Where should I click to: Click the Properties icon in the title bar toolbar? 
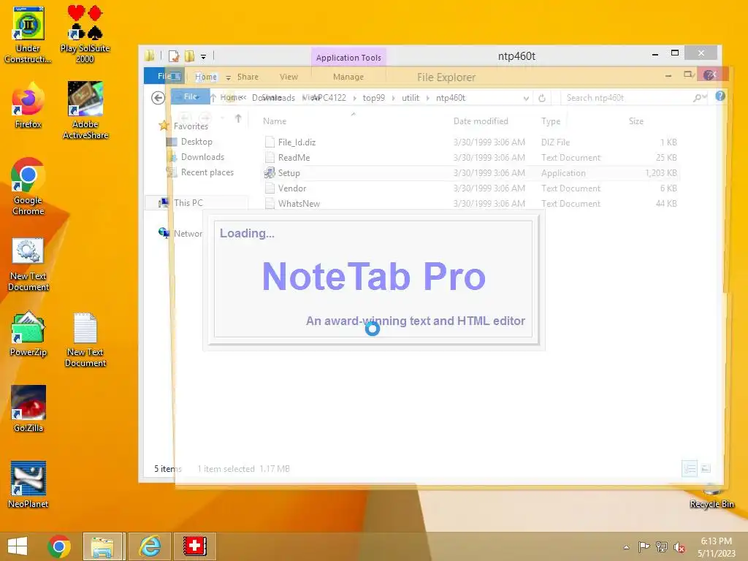[174, 56]
